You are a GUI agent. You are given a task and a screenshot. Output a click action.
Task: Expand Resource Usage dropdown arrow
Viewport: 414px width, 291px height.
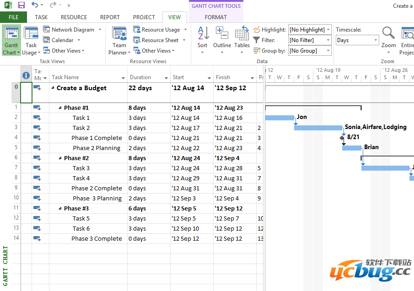[185, 30]
